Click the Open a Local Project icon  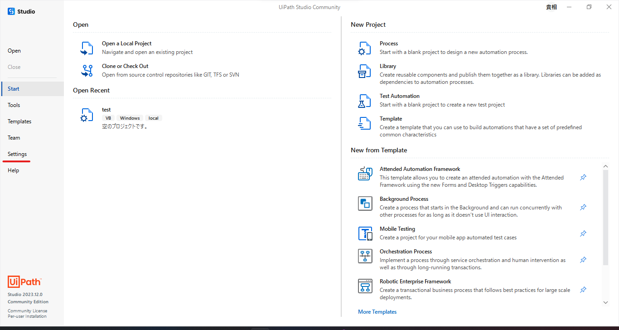(87, 48)
